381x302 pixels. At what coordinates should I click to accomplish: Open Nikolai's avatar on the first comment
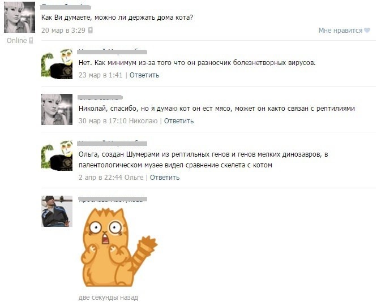[x=57, y=63]
